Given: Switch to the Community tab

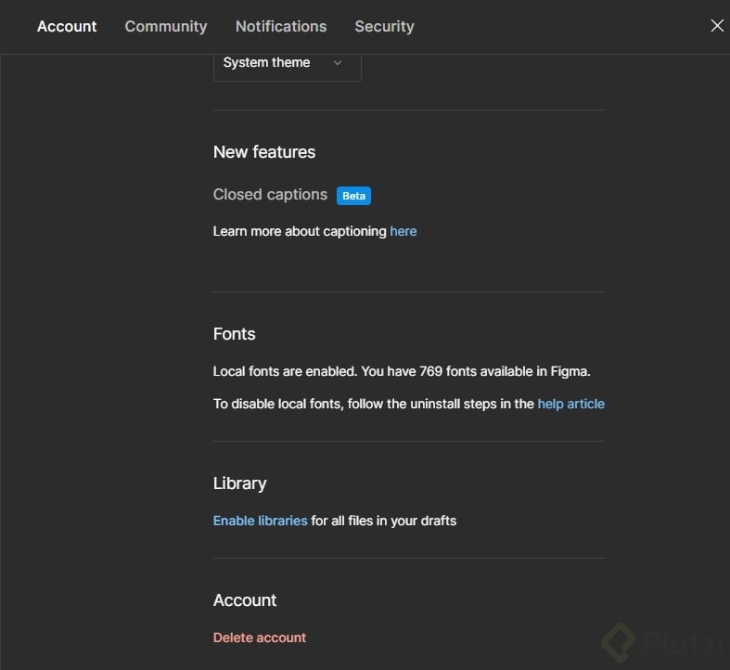Looking at the screenshot, I should coord(166,26).
